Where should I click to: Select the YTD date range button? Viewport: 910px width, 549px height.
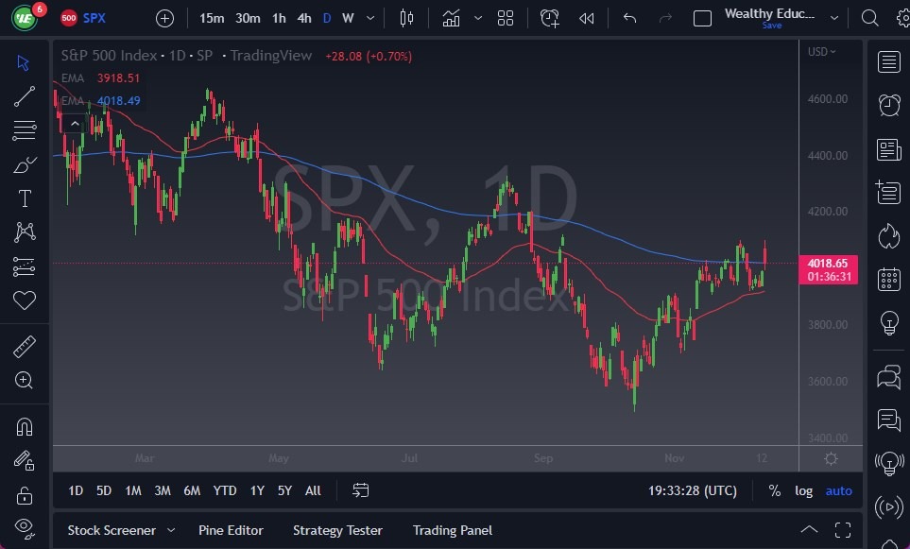click(x=225, y=490)
